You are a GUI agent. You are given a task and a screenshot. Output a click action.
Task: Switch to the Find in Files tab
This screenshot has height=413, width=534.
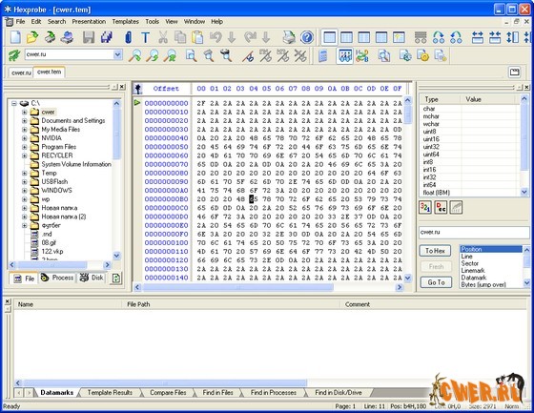(x=218, y=393)
